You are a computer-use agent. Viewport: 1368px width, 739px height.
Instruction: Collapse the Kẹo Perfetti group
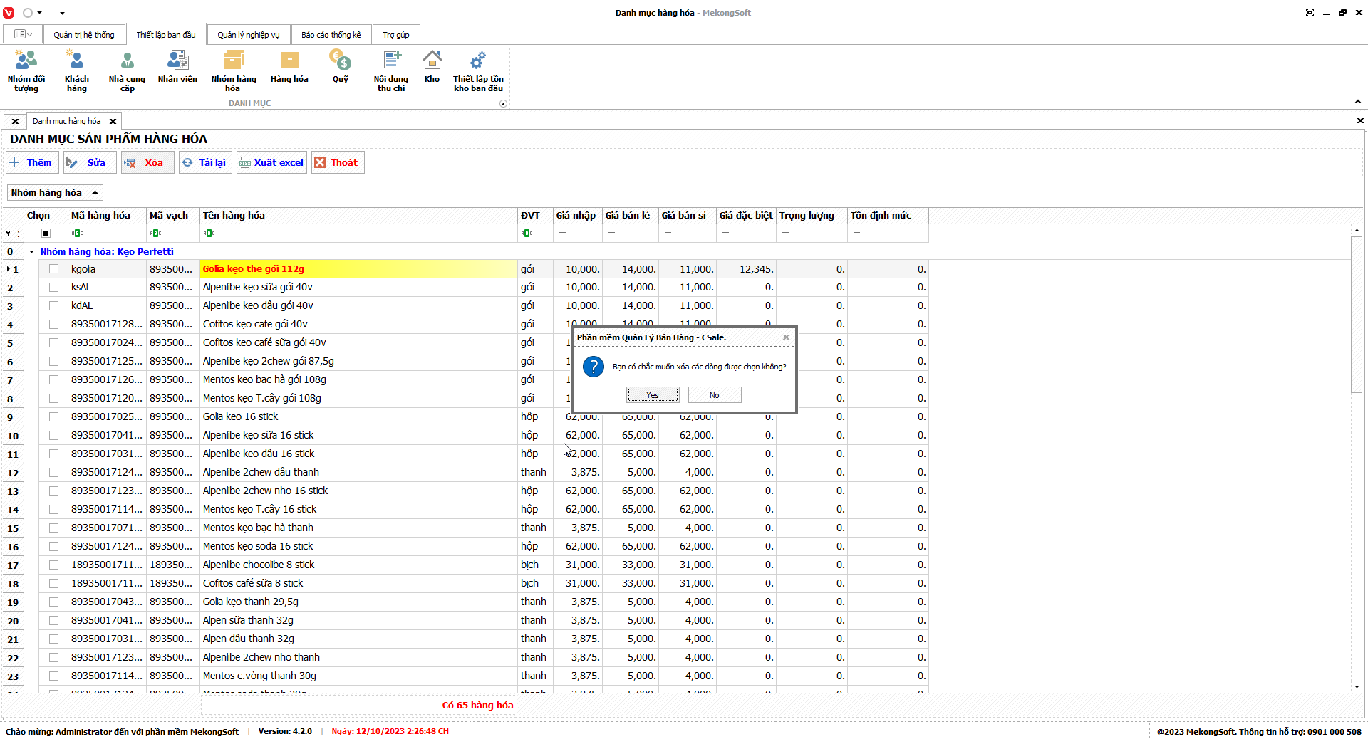click(32, 251)
